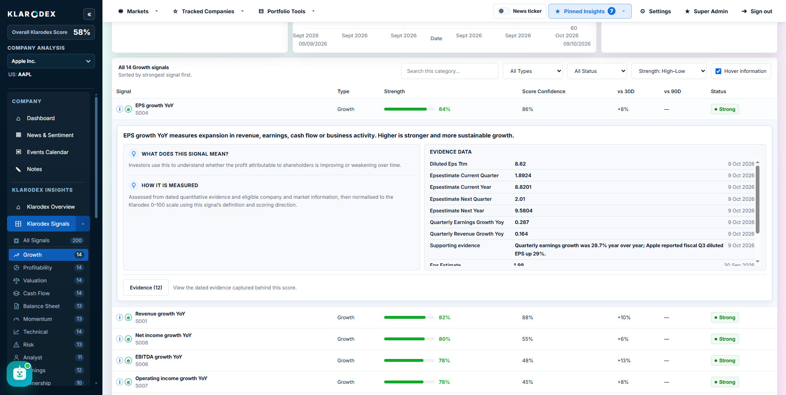Collapse the Klarodex Signals submenu arrow
Viewport: 786px width, 395px height.
tap(83, 224)
